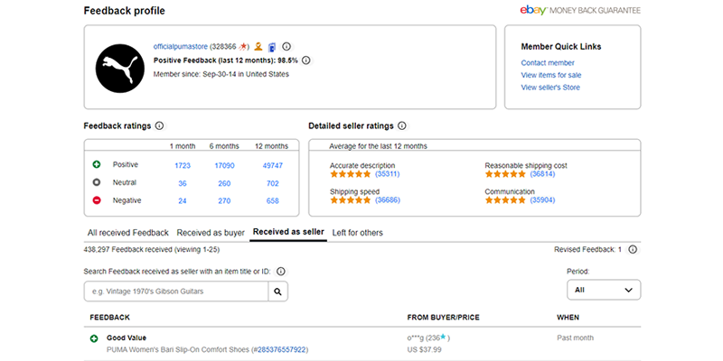The width and height of the screenshot is (723, 361).
Task: Open View seller's Store link
Action: coord(550,88)
